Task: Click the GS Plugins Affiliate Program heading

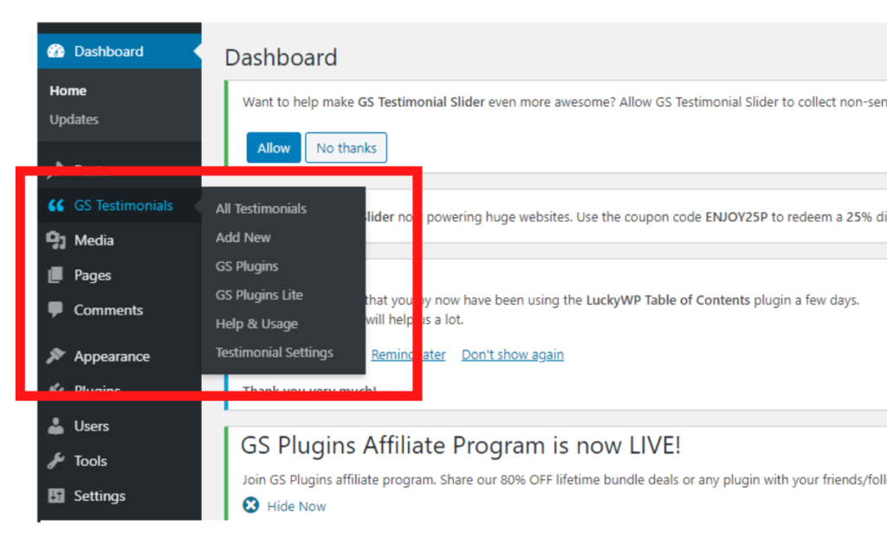Action: click(x=461, y=446)
